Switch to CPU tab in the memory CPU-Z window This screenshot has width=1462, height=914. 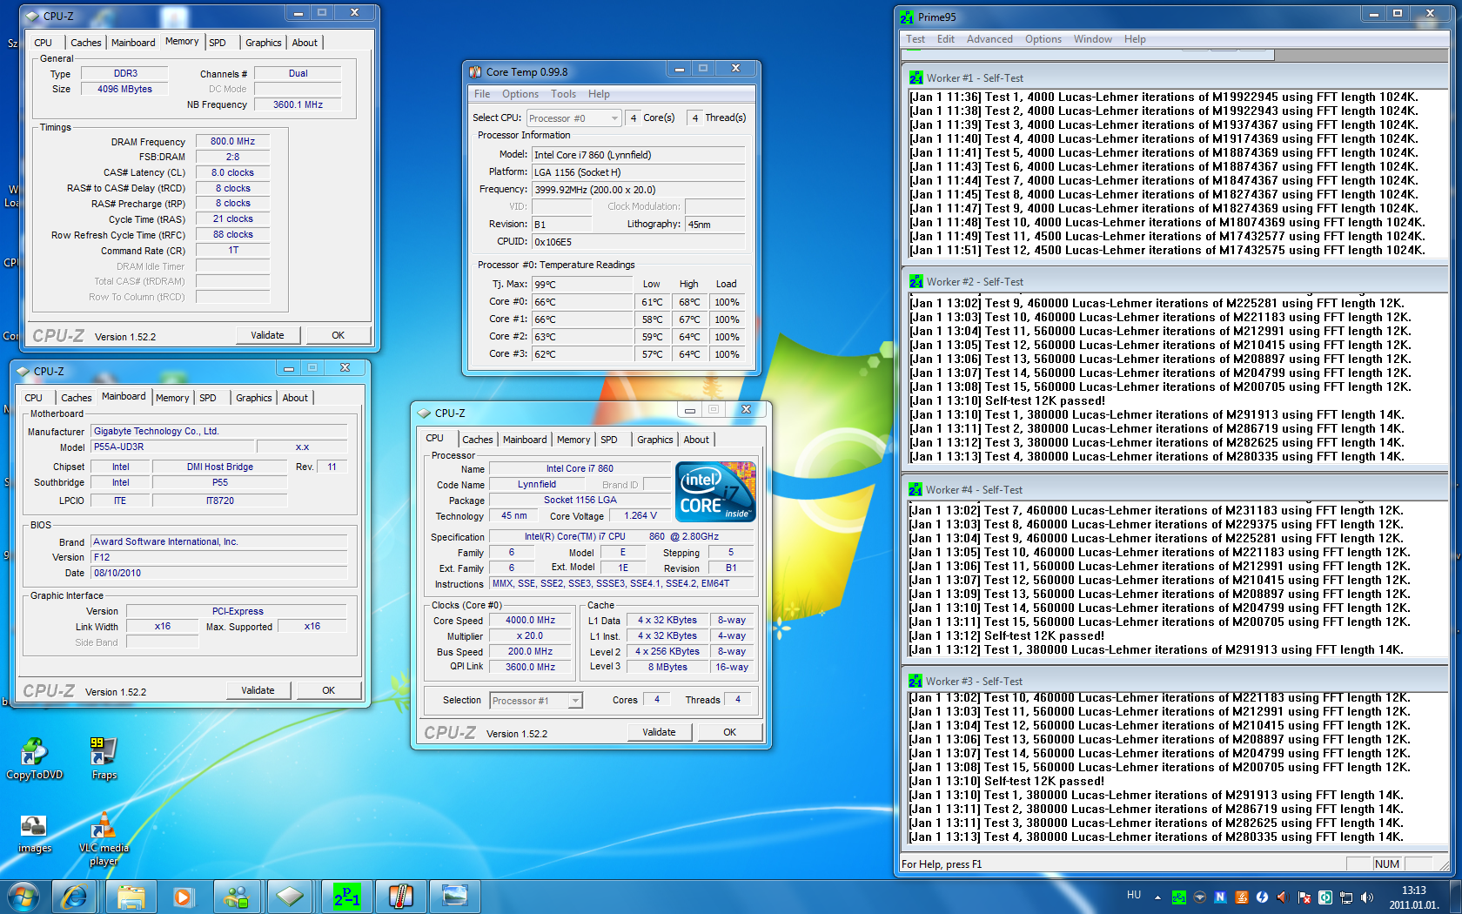point(44,43)
